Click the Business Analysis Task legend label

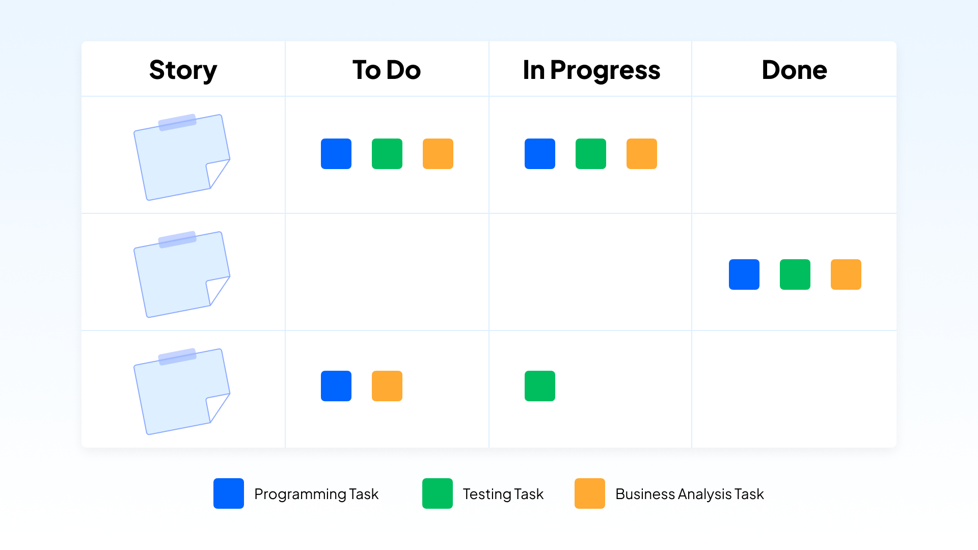(690, 494)
